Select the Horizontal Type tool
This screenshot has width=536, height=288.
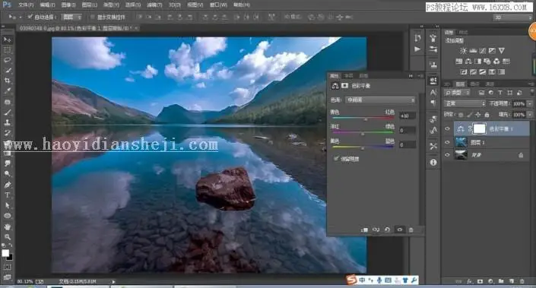pyautogui.click(x=7, y=195)
